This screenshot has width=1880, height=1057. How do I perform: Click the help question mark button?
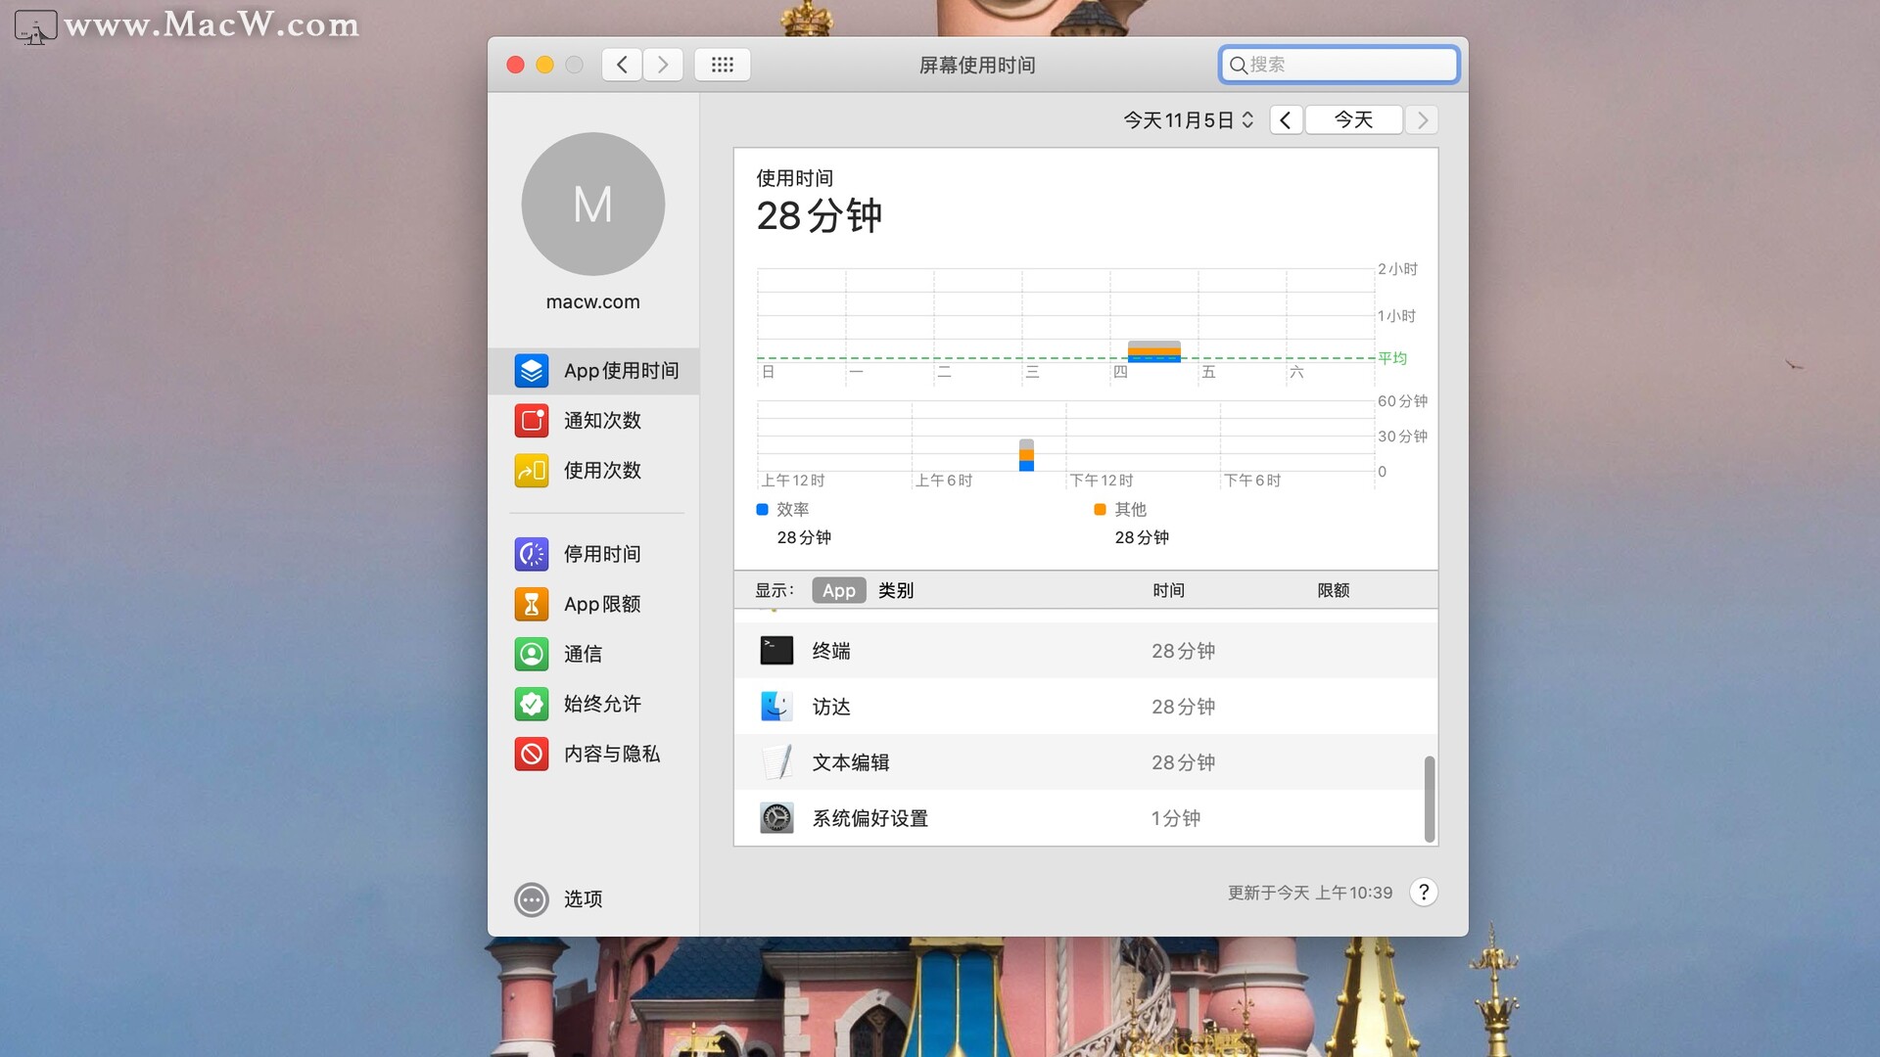1424,892
